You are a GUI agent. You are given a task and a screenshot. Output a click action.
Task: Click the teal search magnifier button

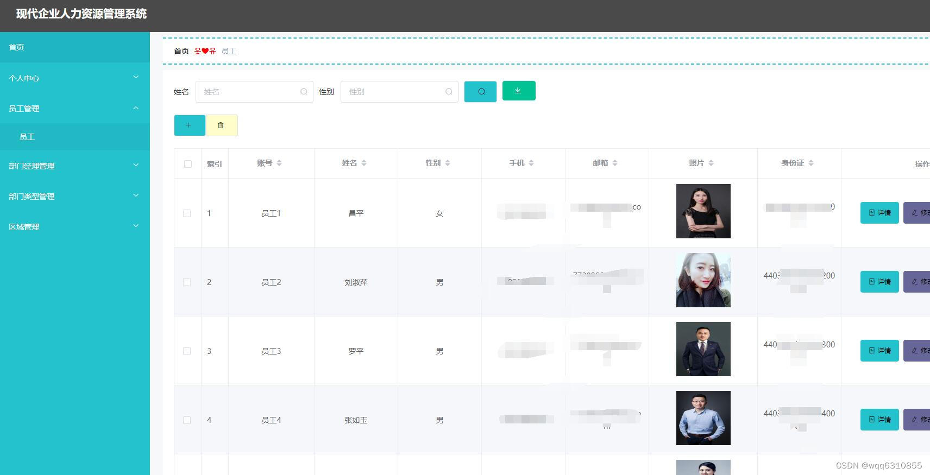tap(480, 92)
